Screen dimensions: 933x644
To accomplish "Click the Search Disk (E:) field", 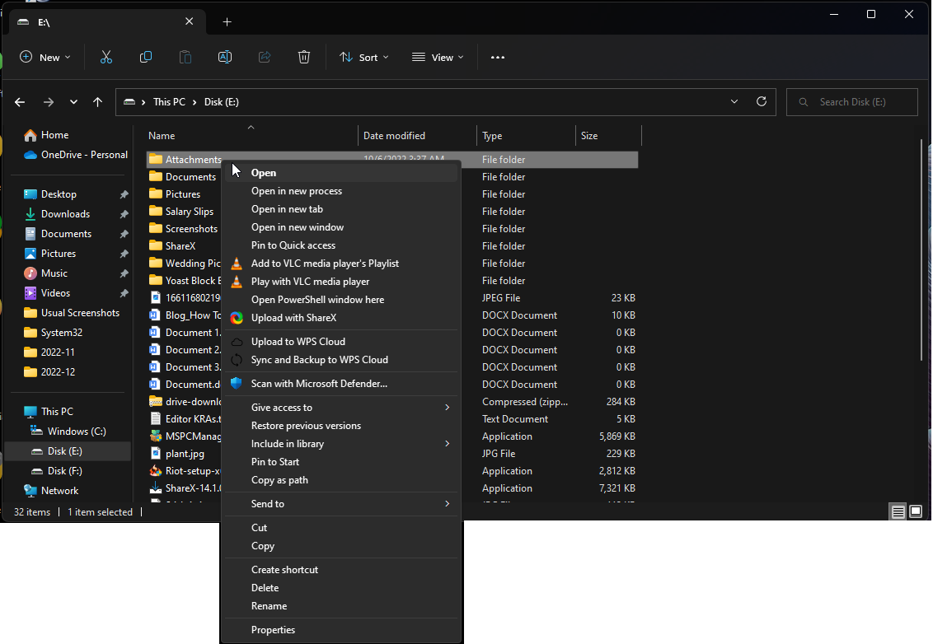I will coord(851,102).
